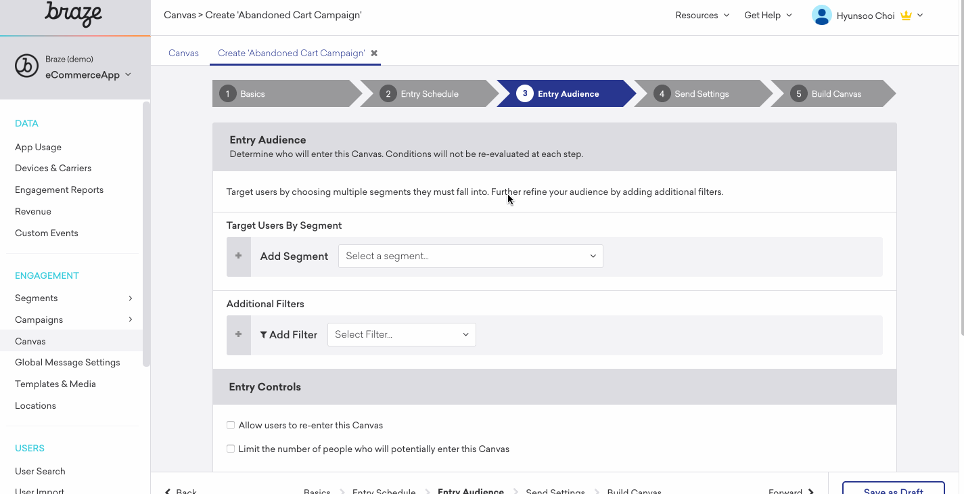Open Locations in sidebar
This screenshot has height=494, width=964.
(x=35, y=405)
